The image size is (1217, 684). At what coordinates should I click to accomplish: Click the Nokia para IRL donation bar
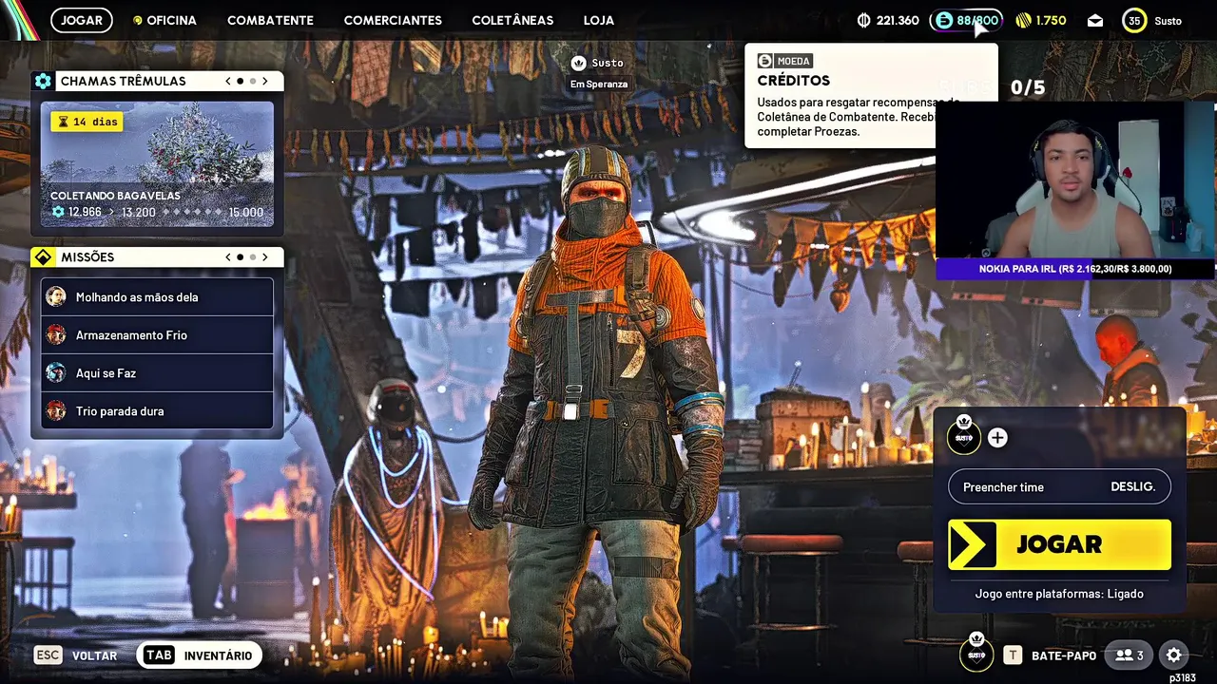(1075, 269)
